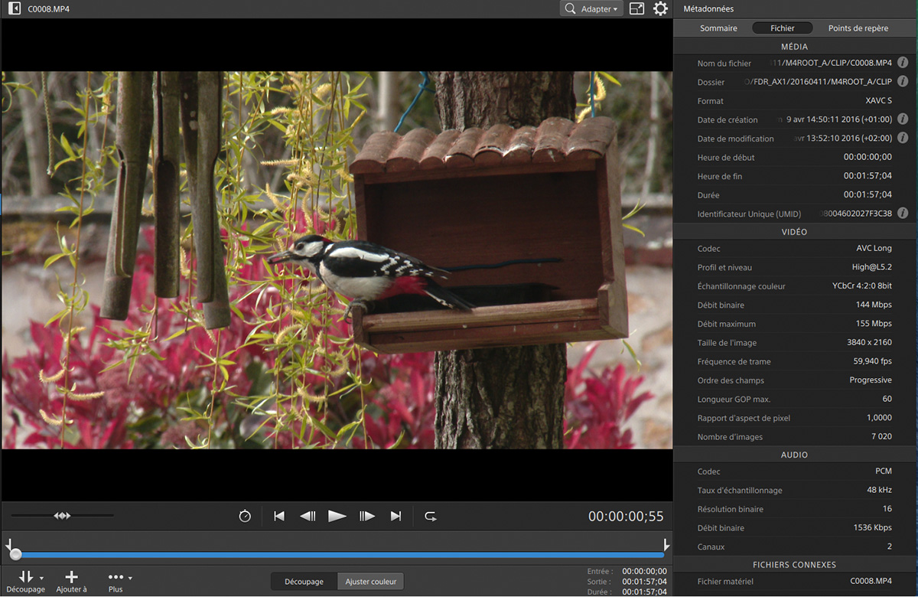The height and width of the screenshot is (597, 918).
Task: Open the settings gear
Action: (x=660, y=9)
